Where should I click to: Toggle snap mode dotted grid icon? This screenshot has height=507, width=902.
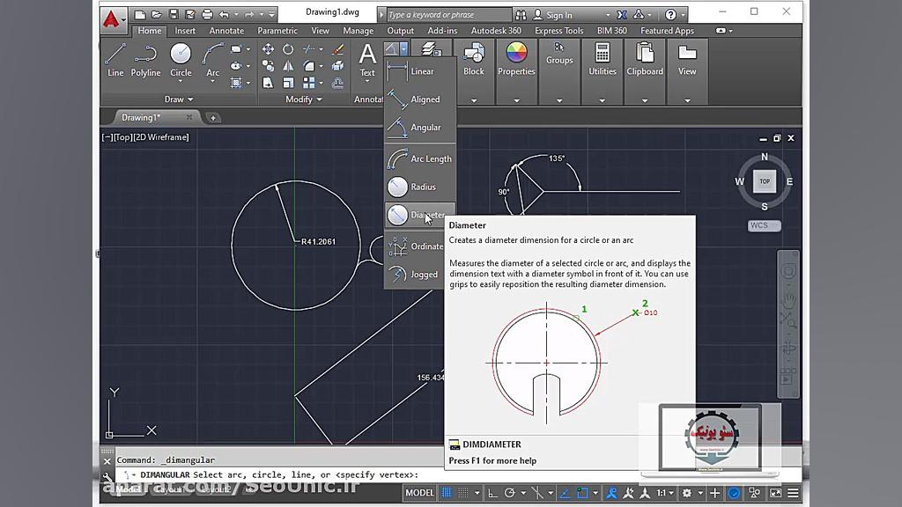463,493
